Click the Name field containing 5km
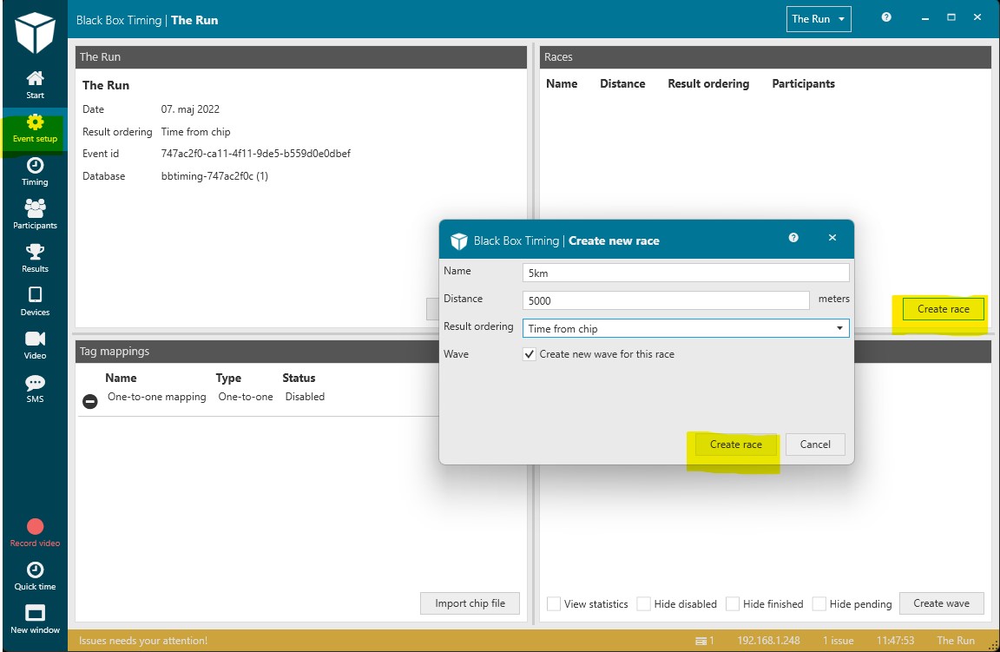 pos(686,273)
